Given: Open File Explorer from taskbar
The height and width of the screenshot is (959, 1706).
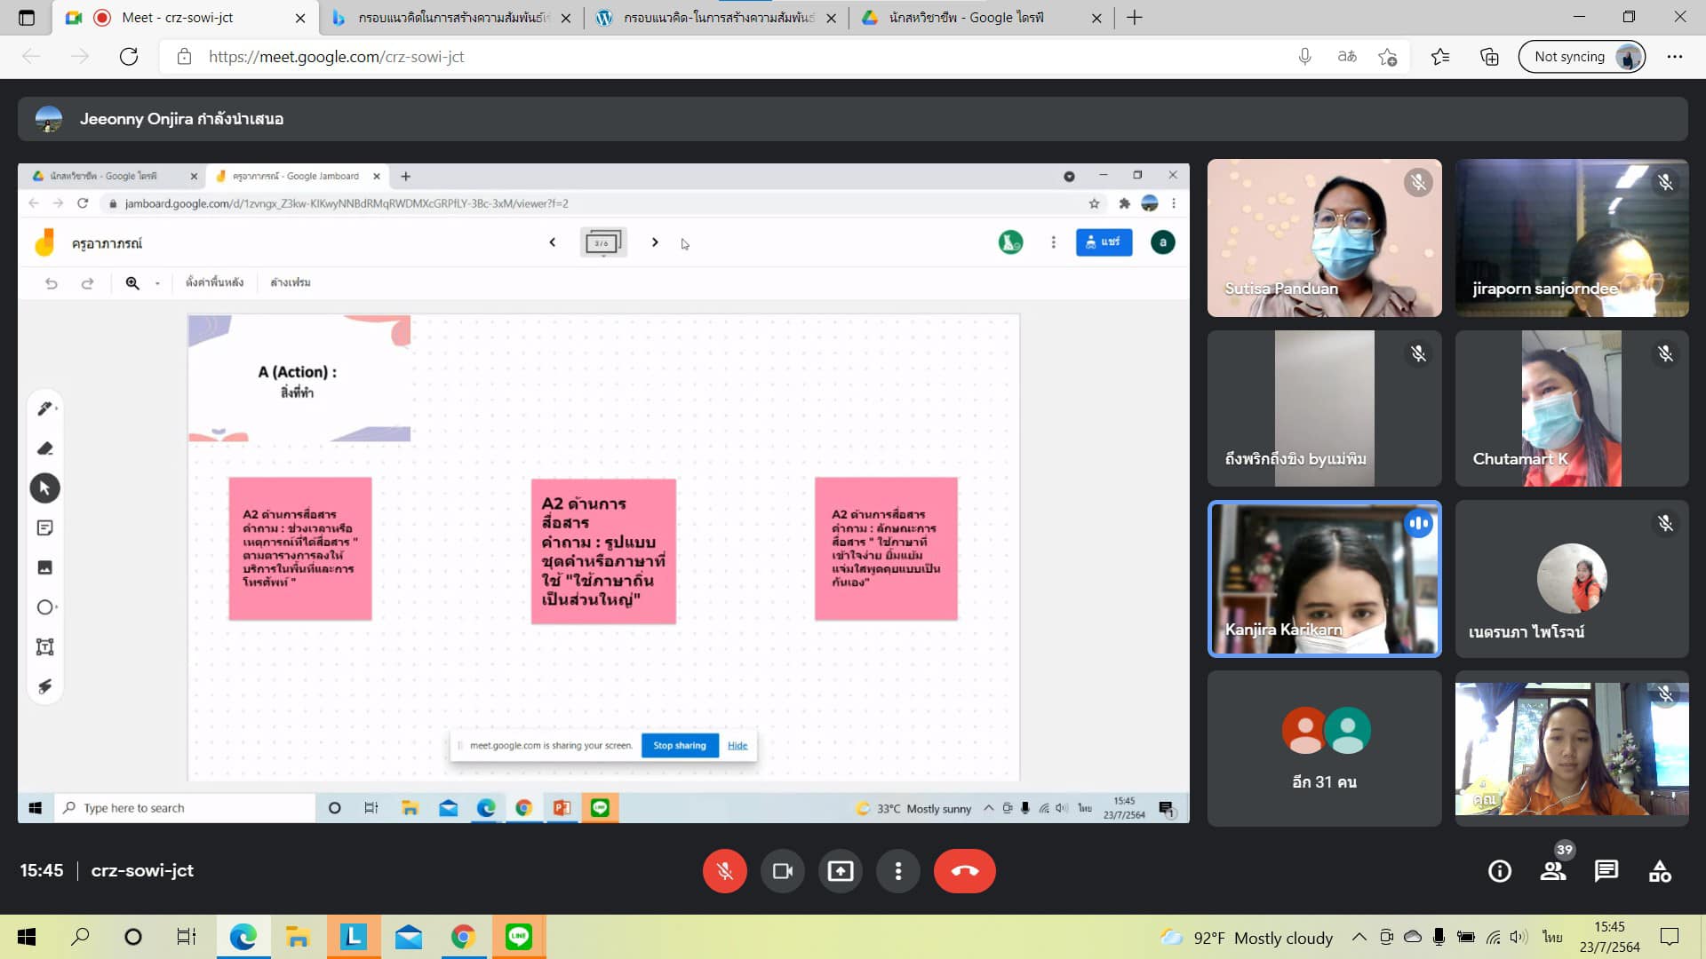Looking at the screenshot, I should (x=297, y=937).
